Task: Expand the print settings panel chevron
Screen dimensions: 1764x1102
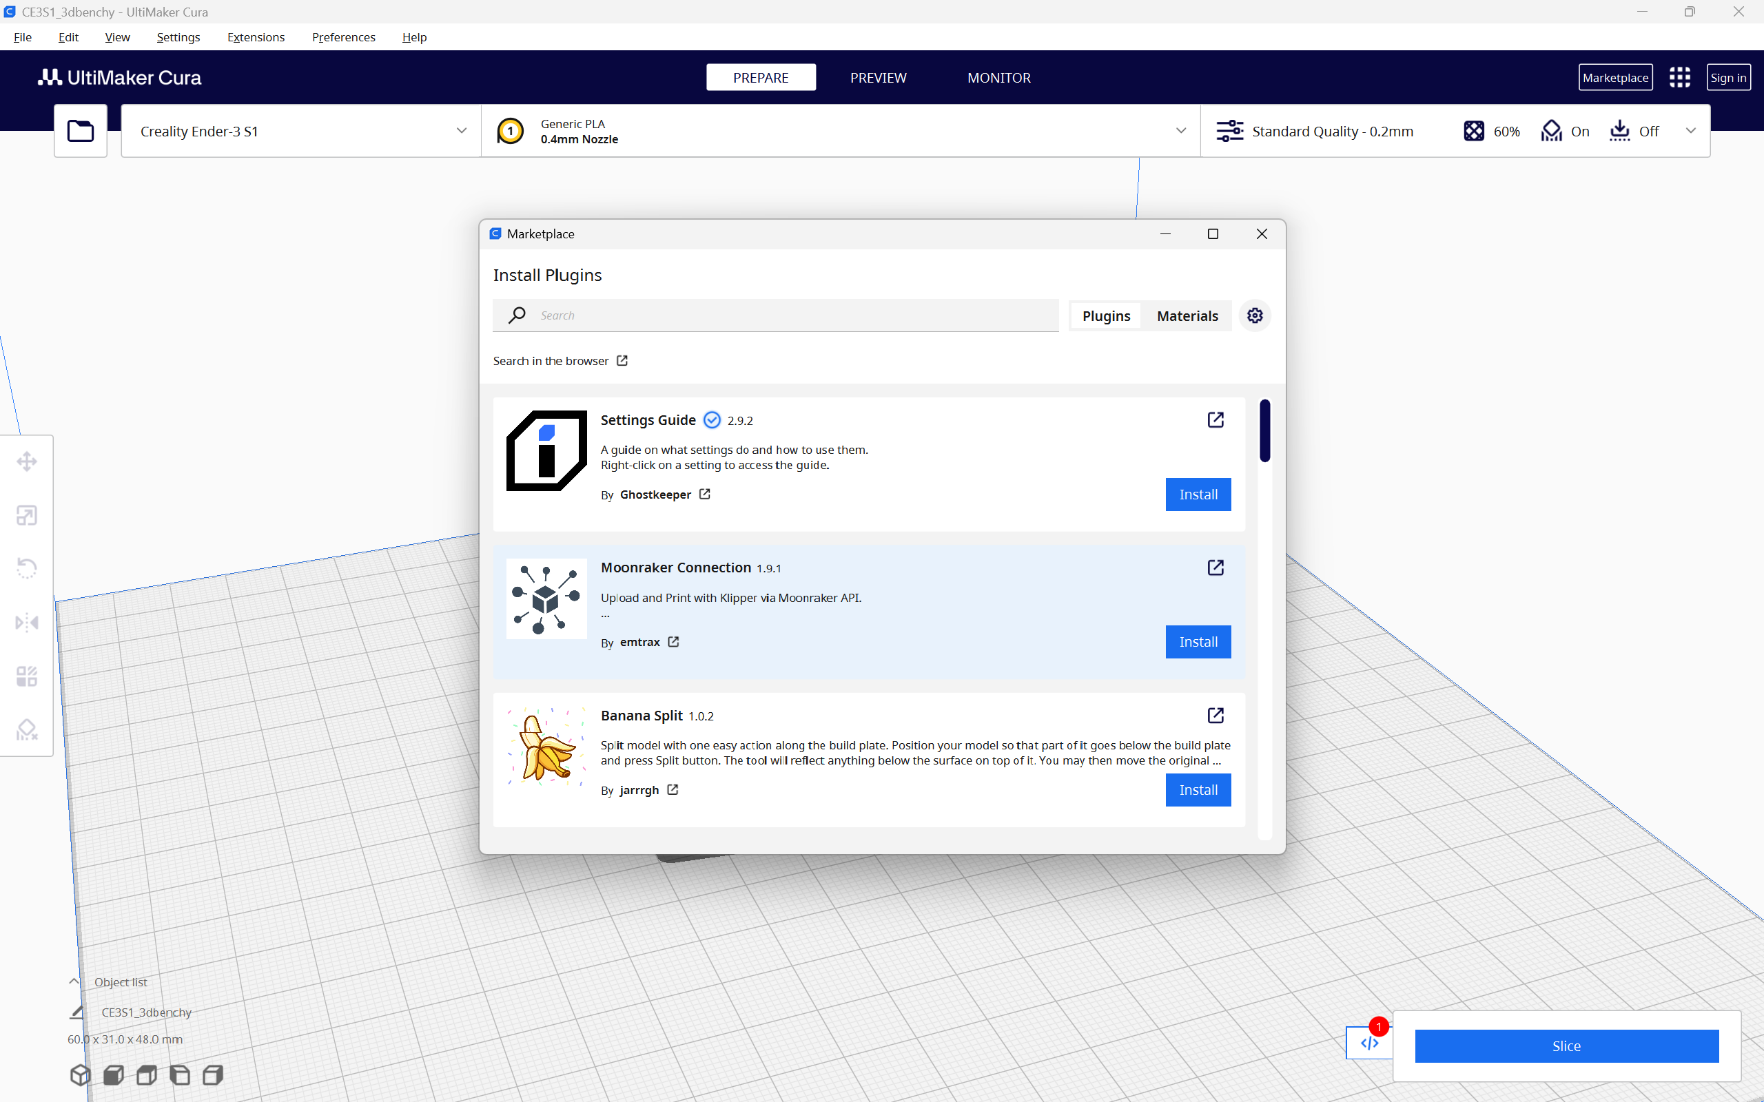Action: tap(1691, 131)
